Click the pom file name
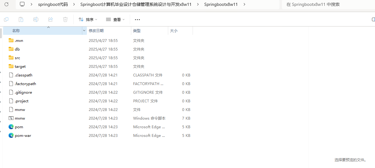Screen dimensions: 375x168 coord(19,127)
